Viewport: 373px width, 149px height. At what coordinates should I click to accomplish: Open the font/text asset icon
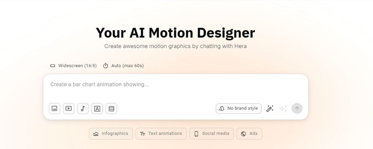coord(97,109)
